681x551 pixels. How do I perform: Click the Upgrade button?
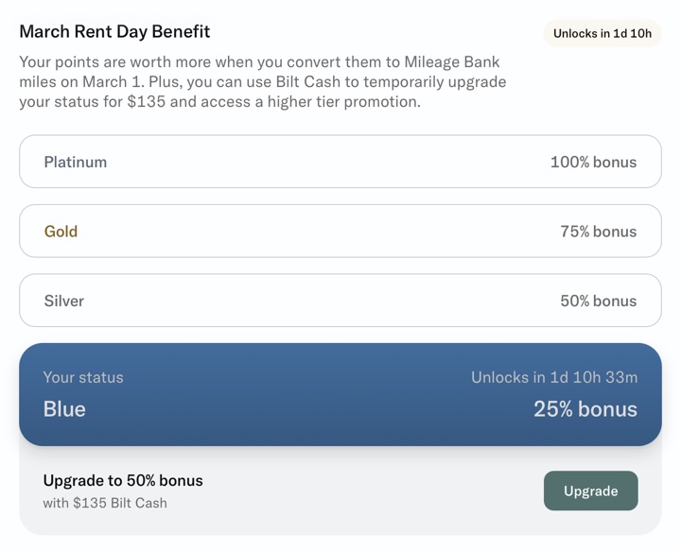click(590, 491)
